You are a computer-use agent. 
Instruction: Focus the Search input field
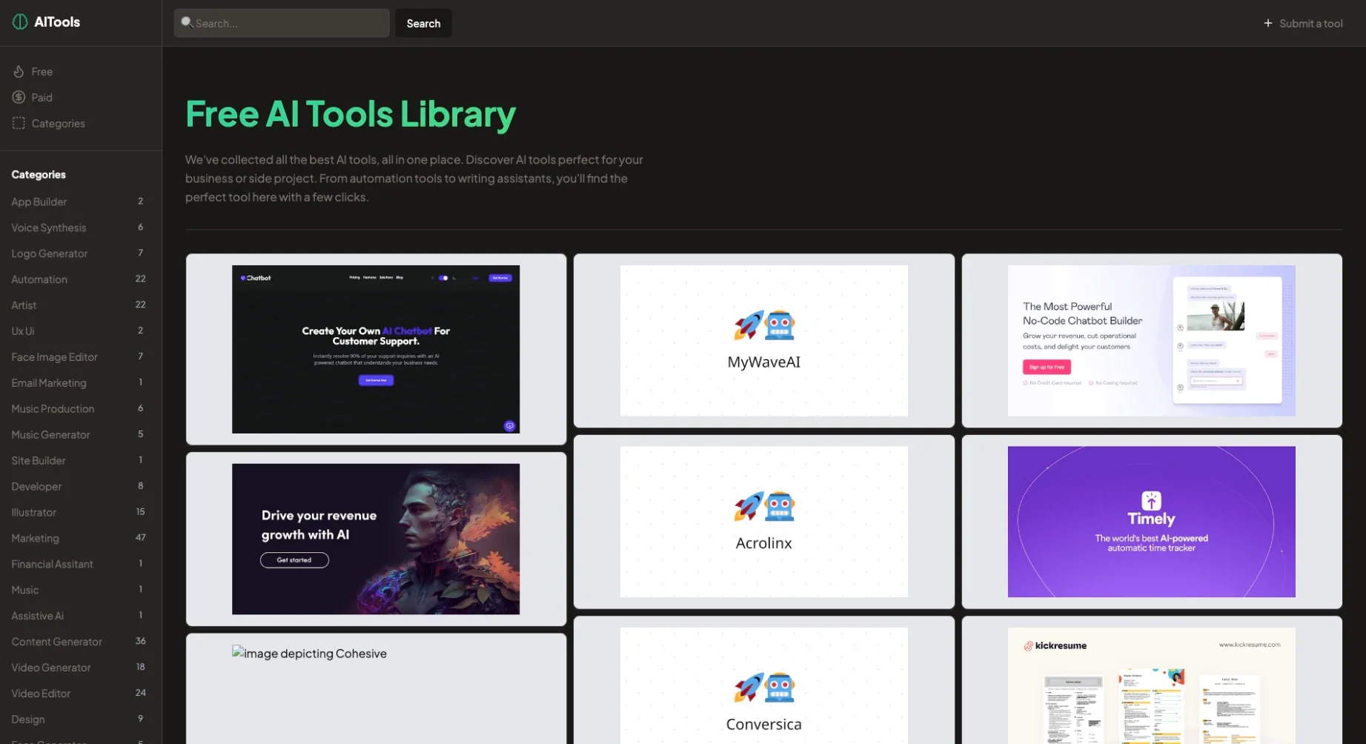point(282,23)
